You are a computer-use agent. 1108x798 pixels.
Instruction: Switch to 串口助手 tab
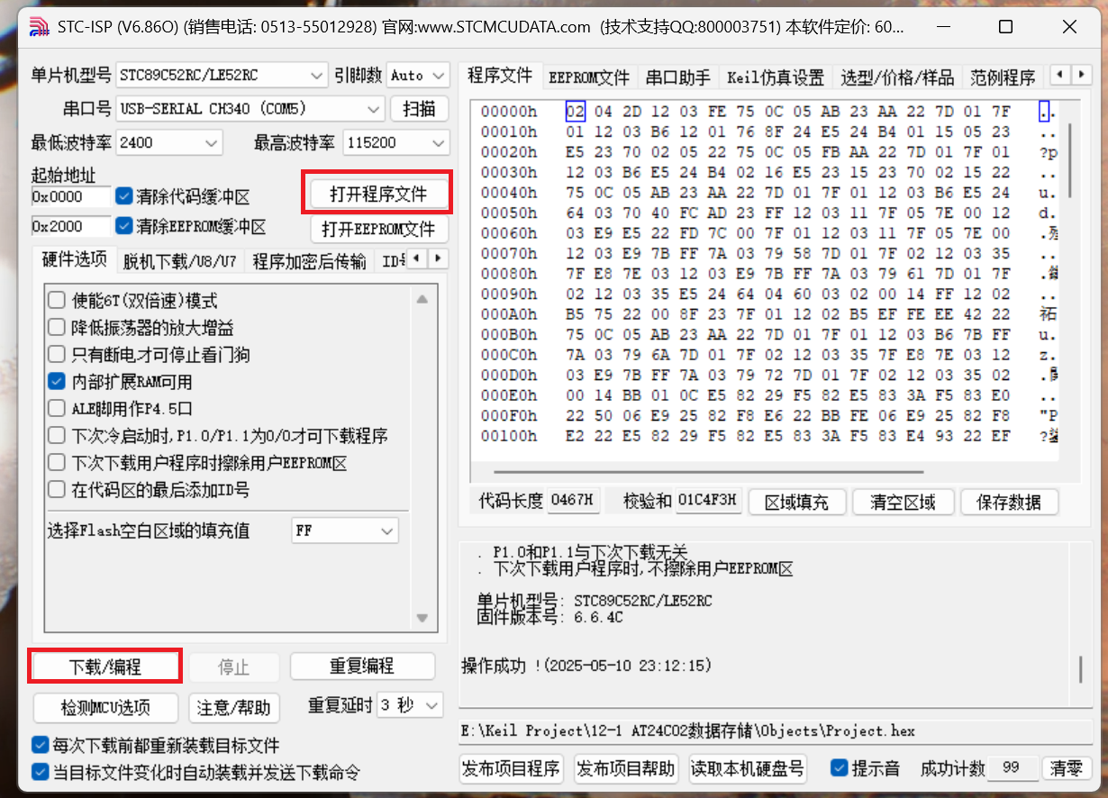[x=678, y=77]
